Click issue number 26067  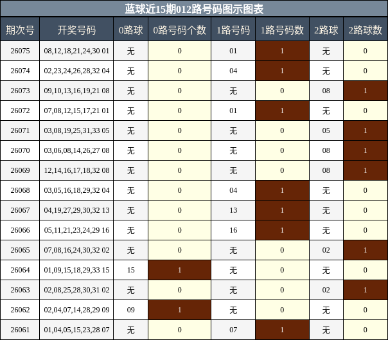pos(20,210)
